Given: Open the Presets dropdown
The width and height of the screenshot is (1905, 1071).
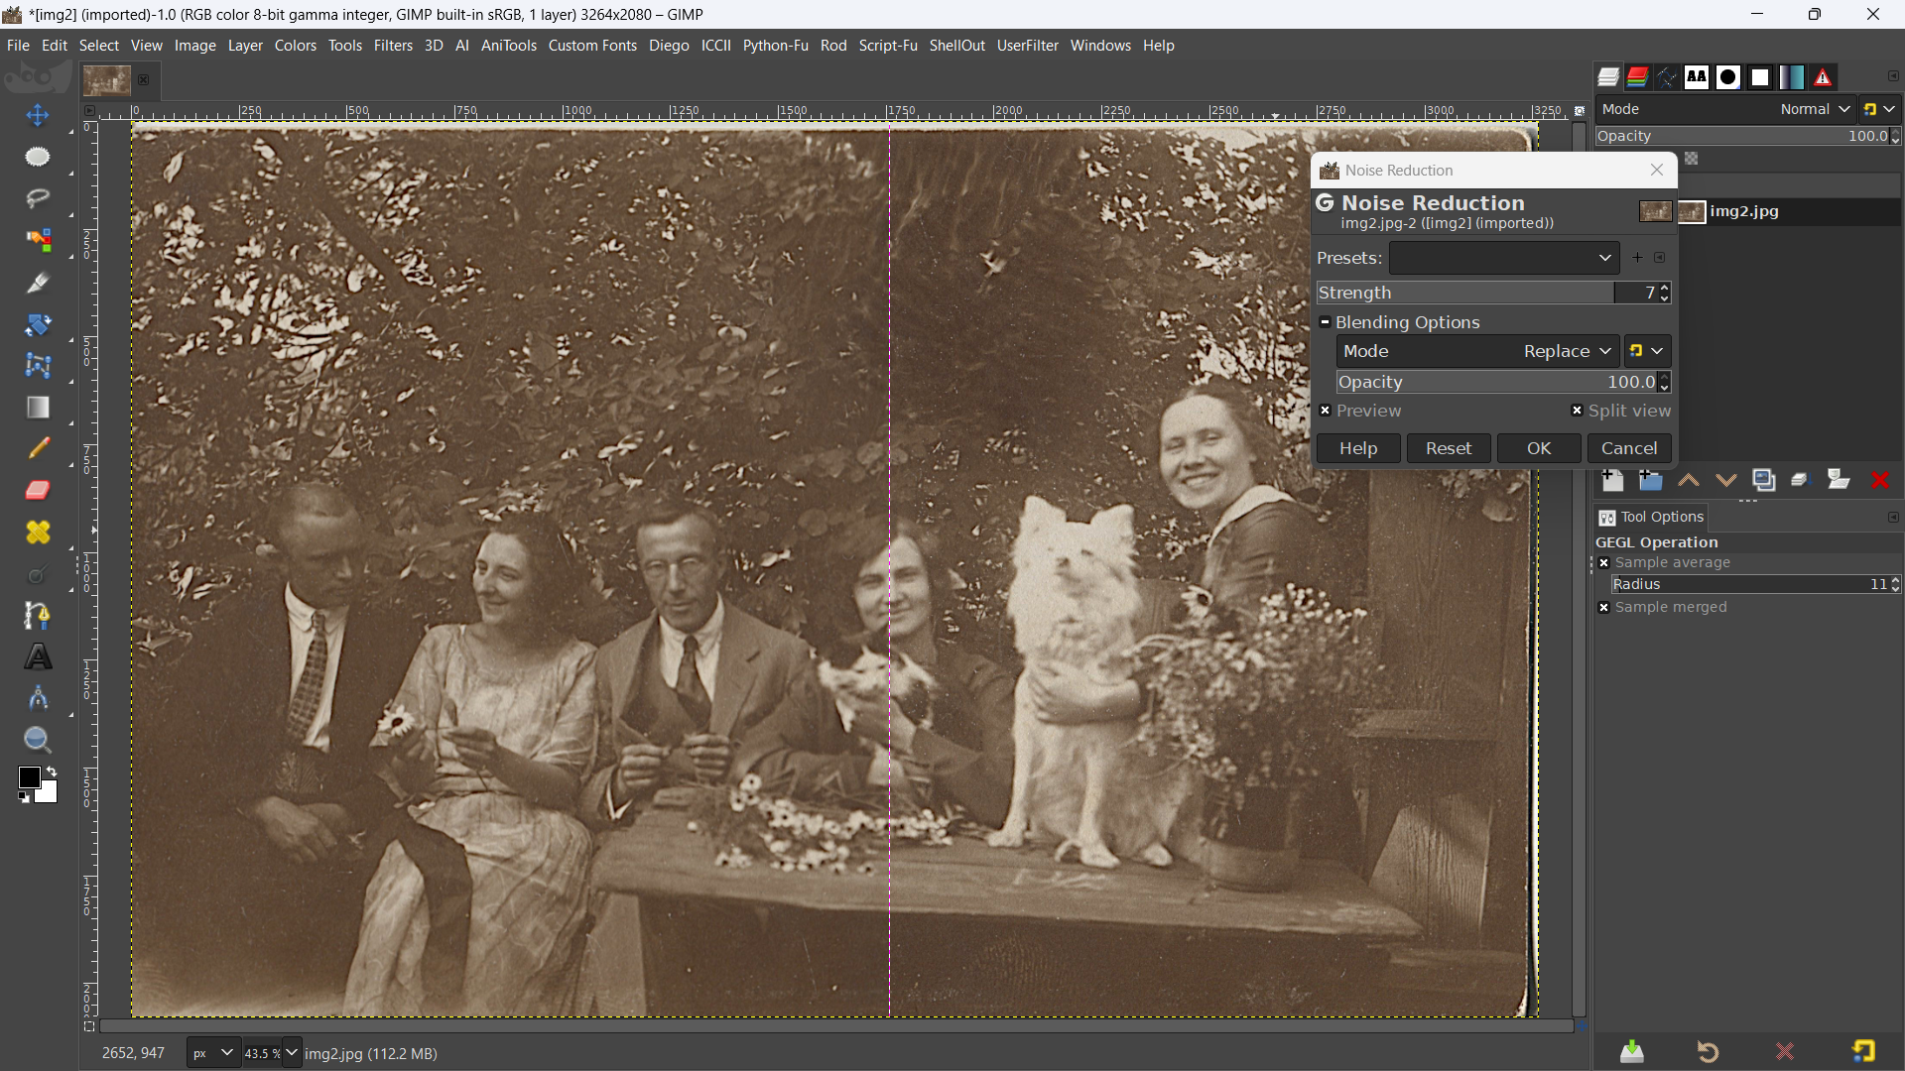Looking at the screenshot, I should click(x=1504, y=258).
